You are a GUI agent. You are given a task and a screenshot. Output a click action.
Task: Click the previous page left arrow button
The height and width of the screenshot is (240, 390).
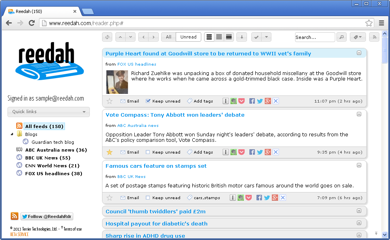(x=143, y=37)
